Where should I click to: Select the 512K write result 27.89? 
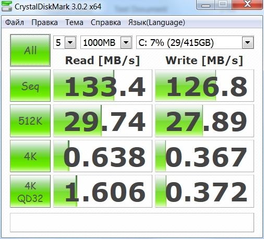(x=205, y=121)
